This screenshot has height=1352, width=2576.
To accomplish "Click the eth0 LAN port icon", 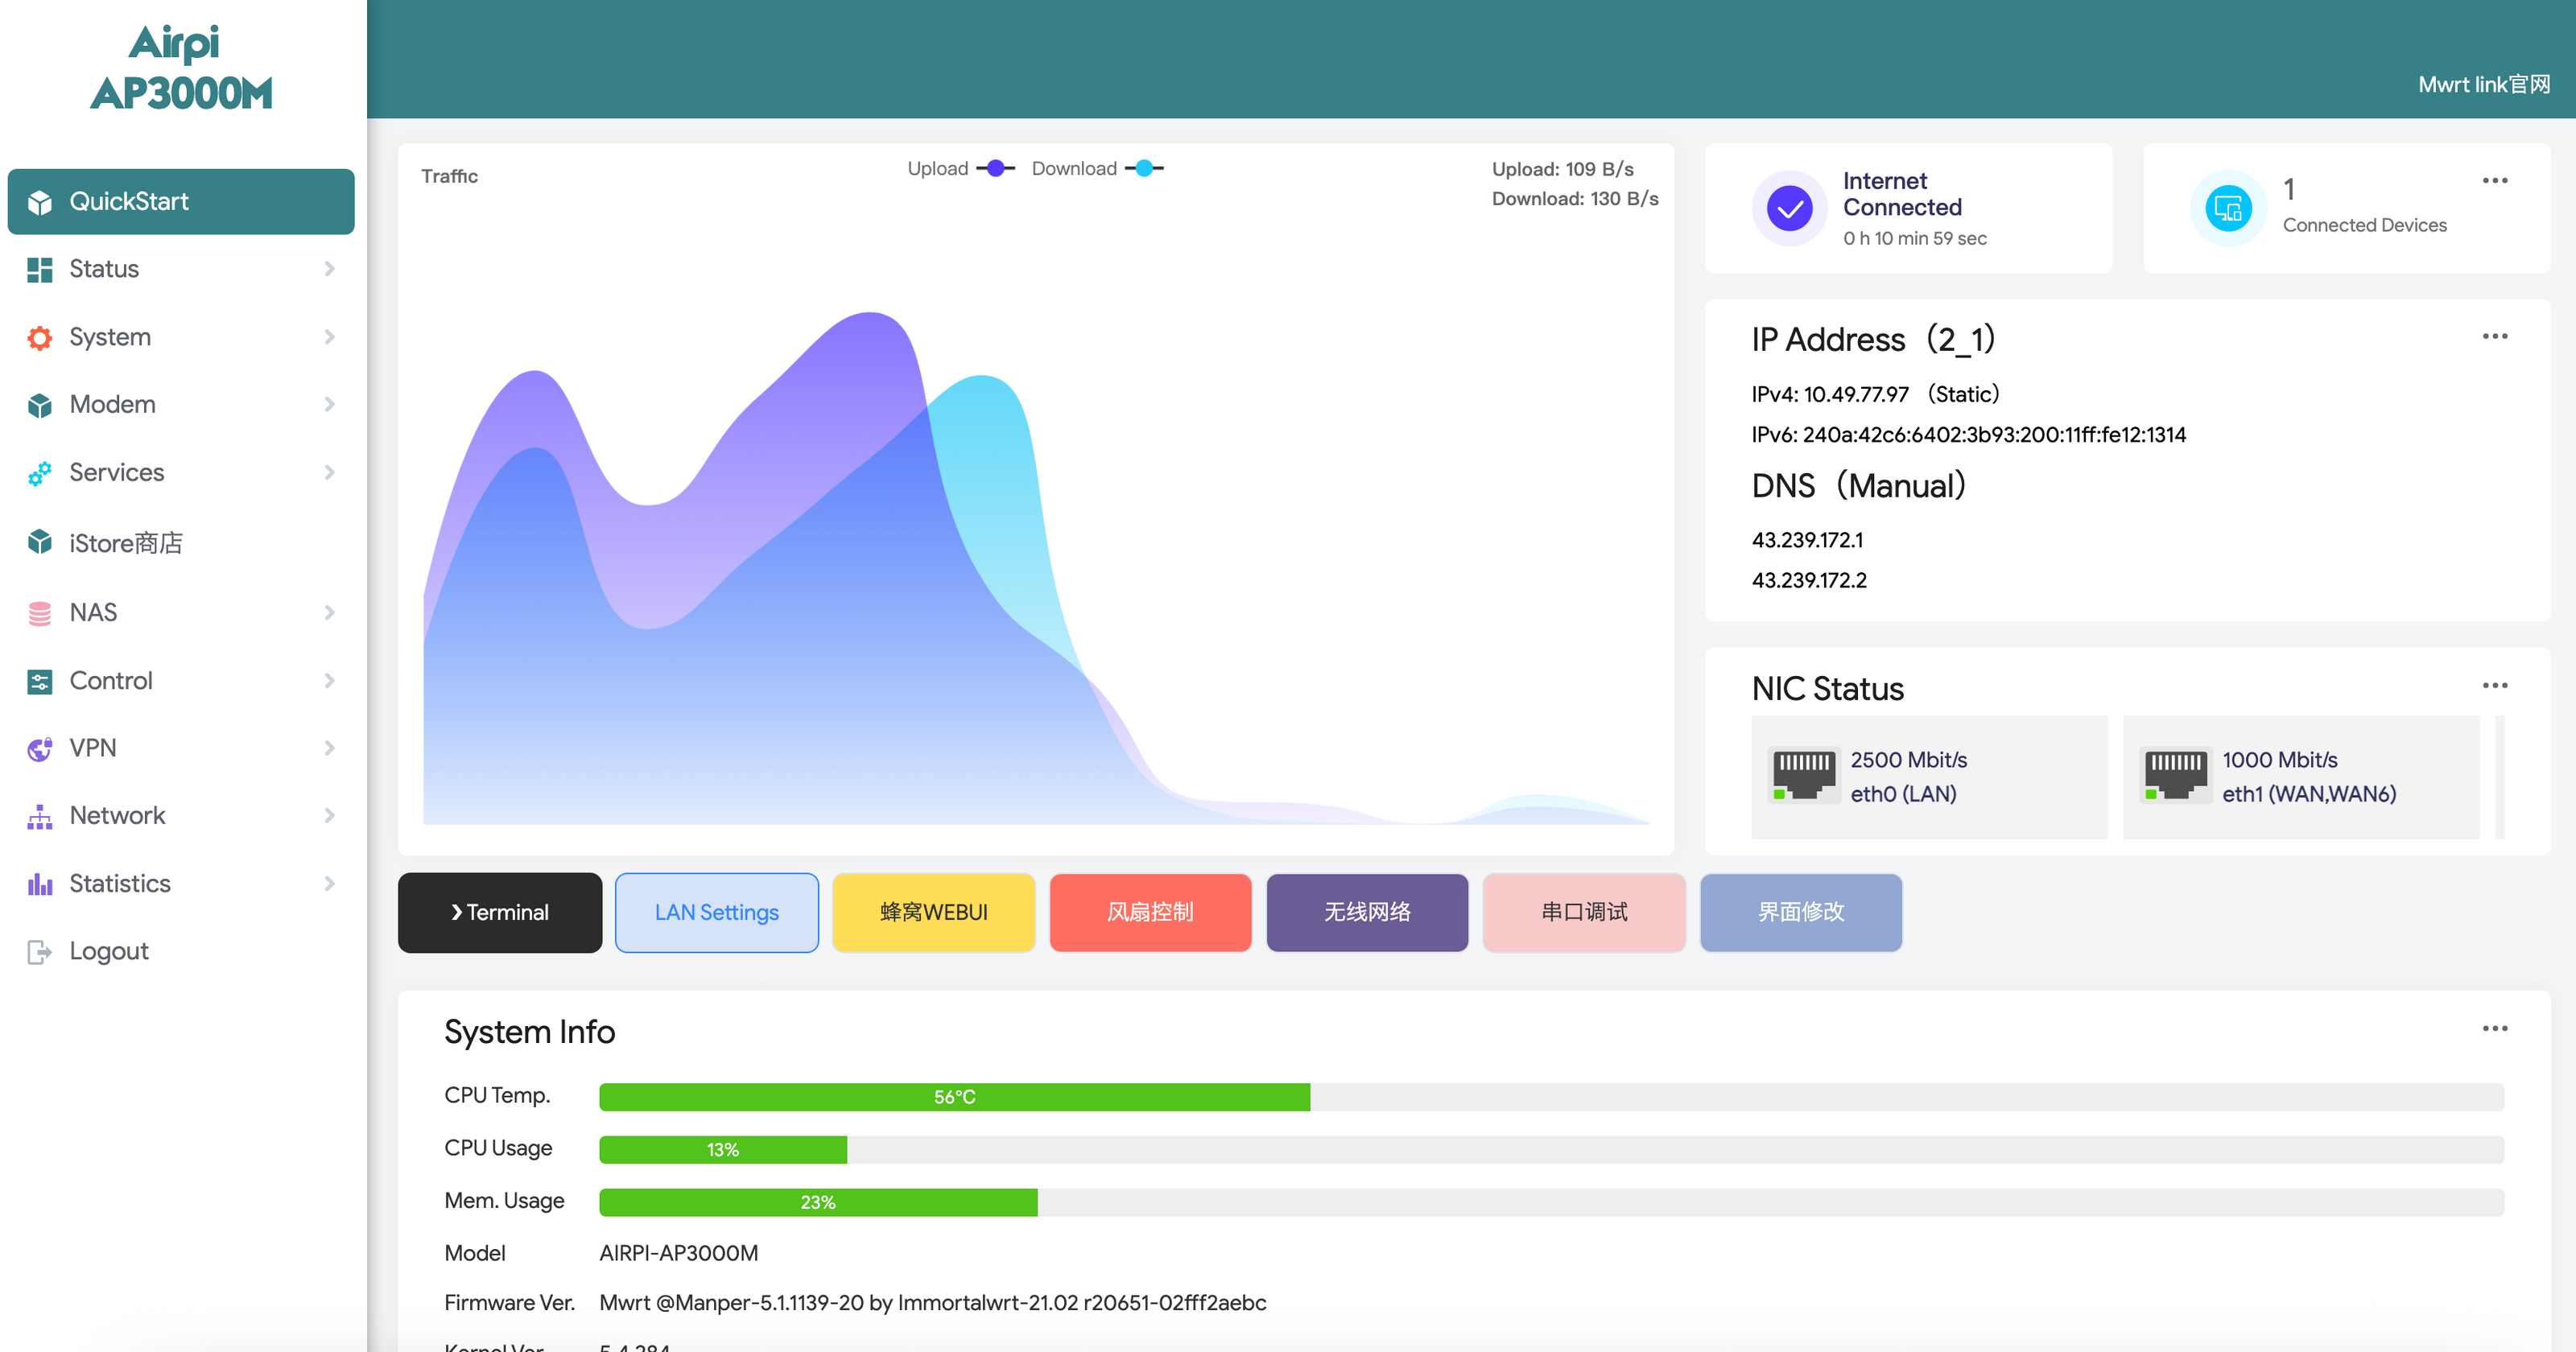I will coord(1803,775).
